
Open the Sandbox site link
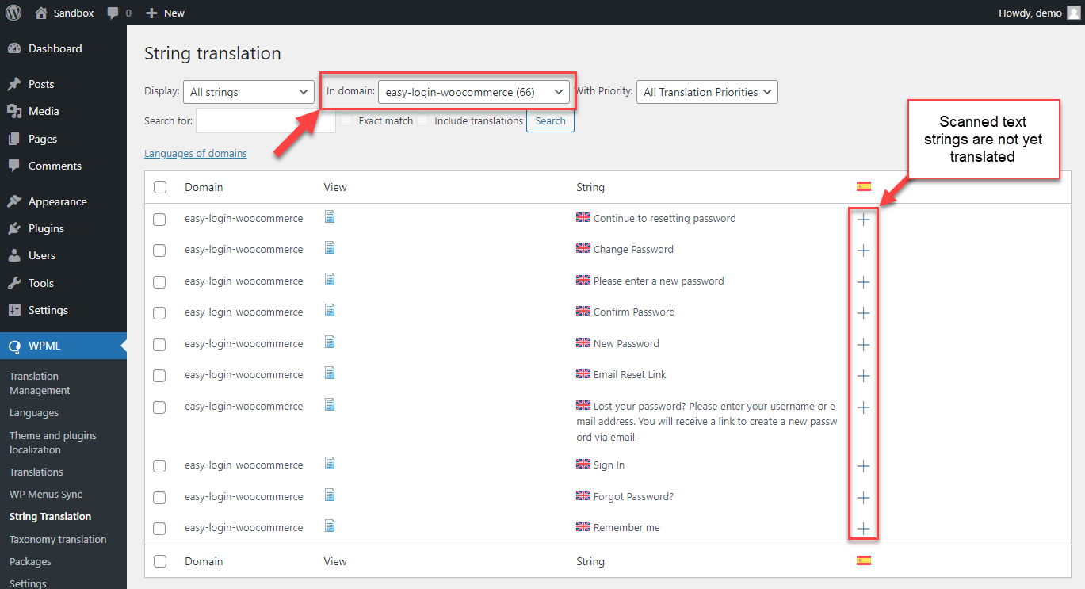pos(64,13)
